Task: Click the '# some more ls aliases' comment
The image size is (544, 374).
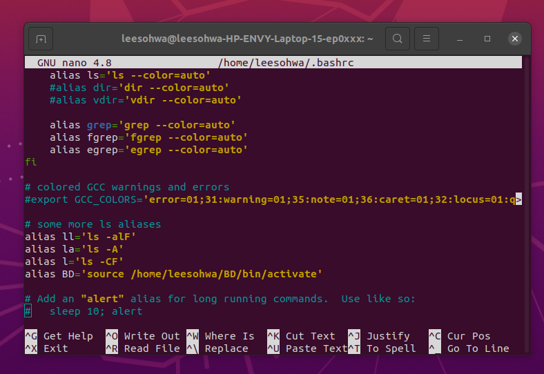Action: tap(93, 224)
